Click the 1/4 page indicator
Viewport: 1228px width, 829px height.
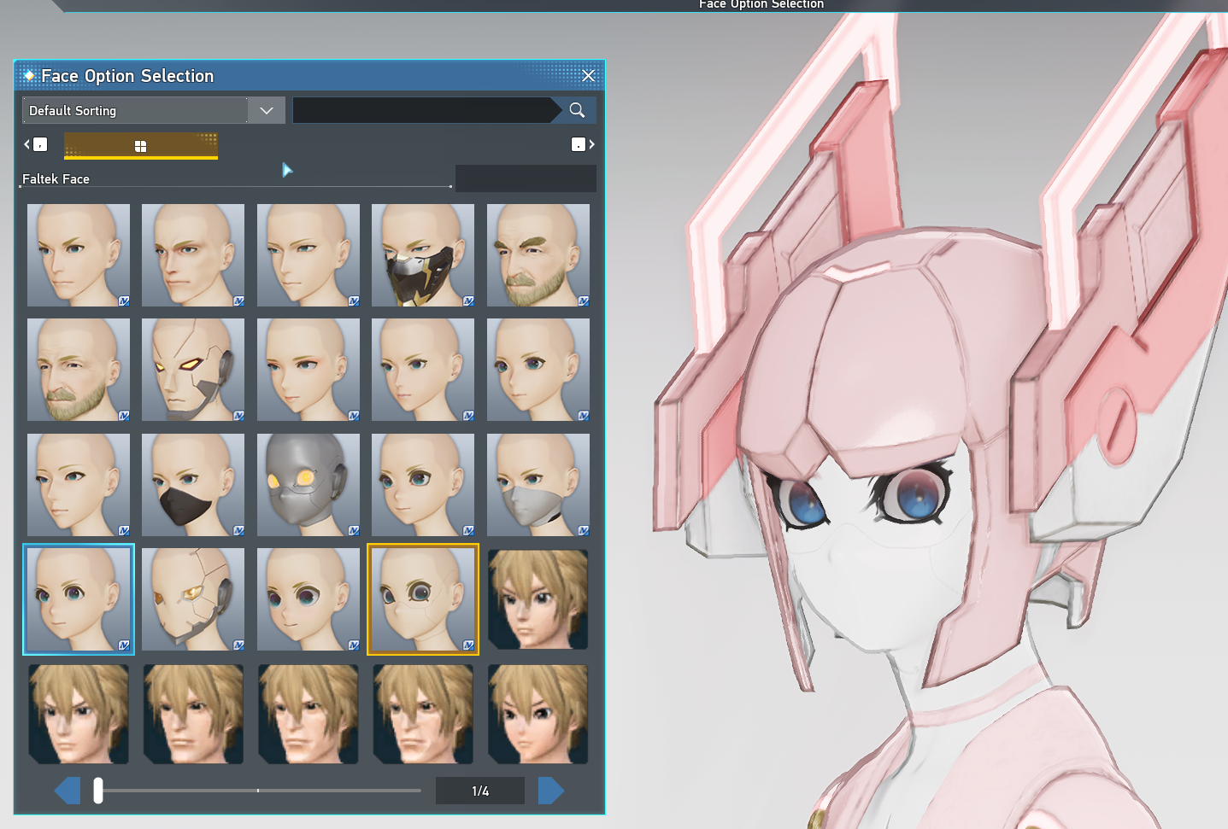coord(480,791)
